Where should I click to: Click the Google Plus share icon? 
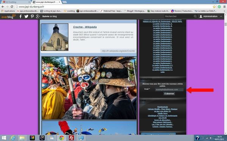pyautogui.click(x=38, y=17)
